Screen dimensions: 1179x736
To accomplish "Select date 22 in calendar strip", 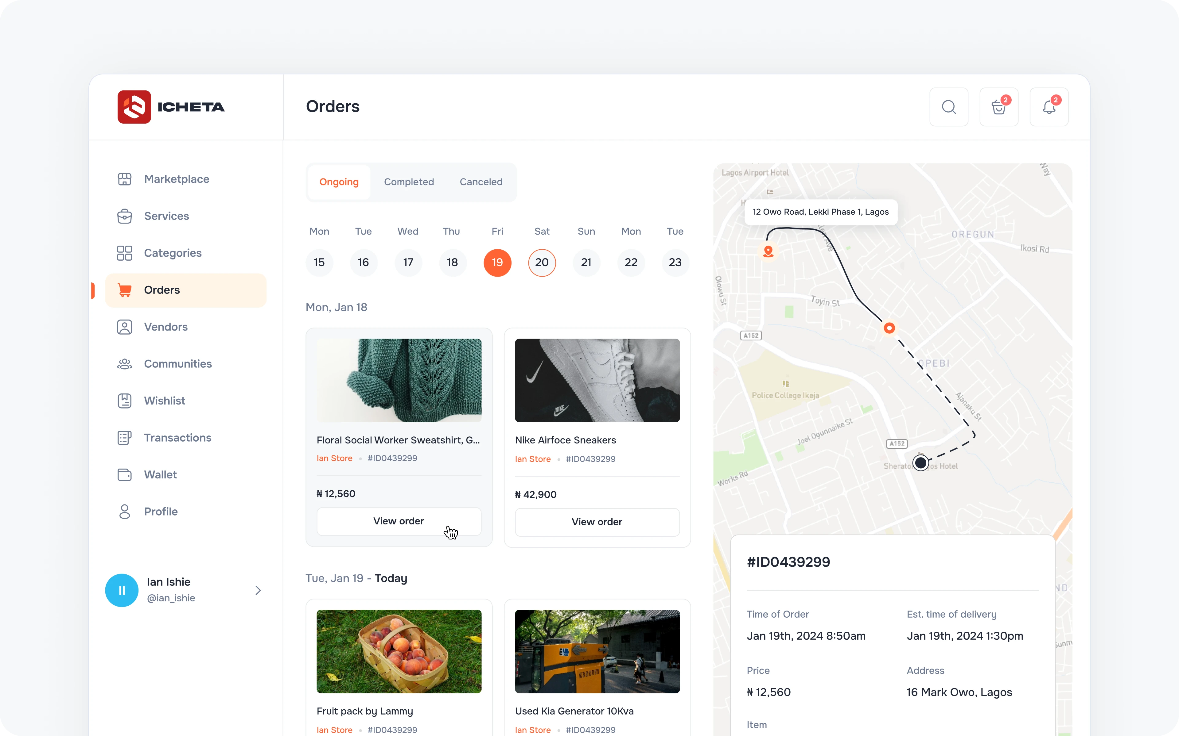I will 630,263.
